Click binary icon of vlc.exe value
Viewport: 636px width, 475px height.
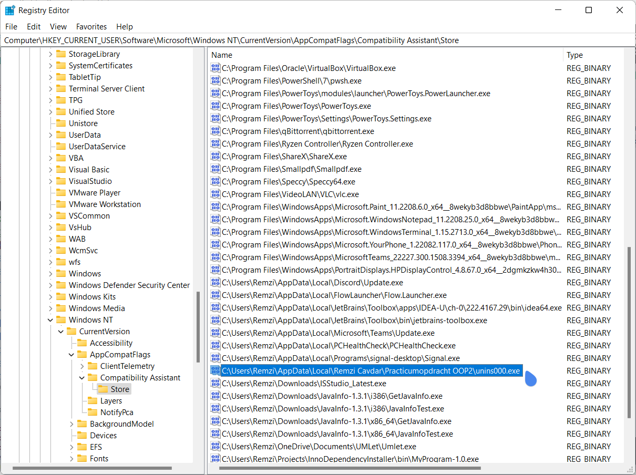click(x=216, y=194)
